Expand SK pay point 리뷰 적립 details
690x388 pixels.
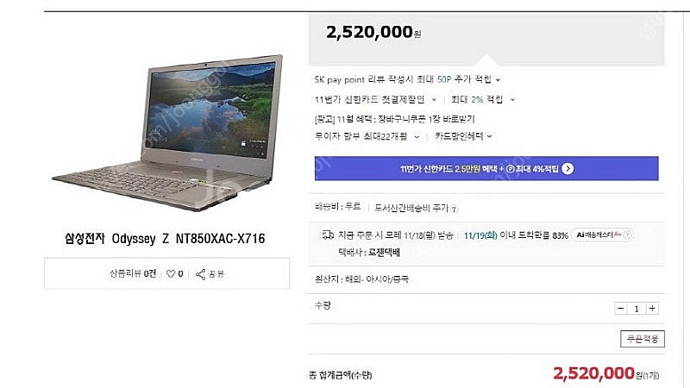point(499,80)
